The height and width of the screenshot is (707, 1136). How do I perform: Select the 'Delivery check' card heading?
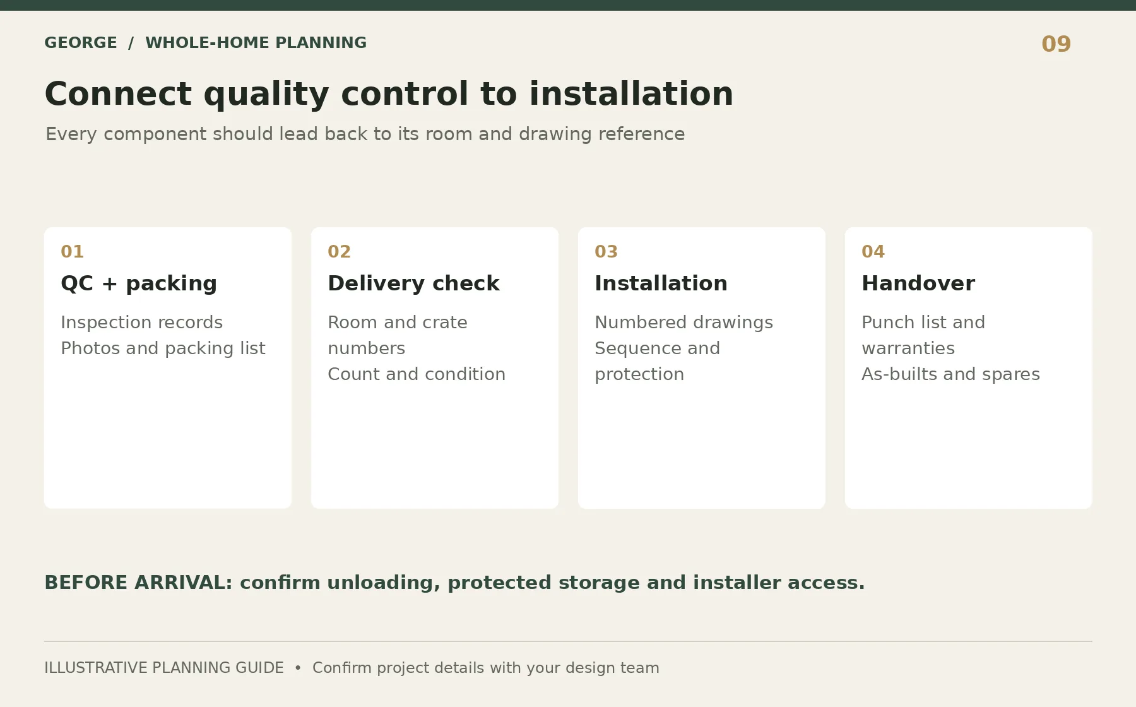[x=413, y=283]
